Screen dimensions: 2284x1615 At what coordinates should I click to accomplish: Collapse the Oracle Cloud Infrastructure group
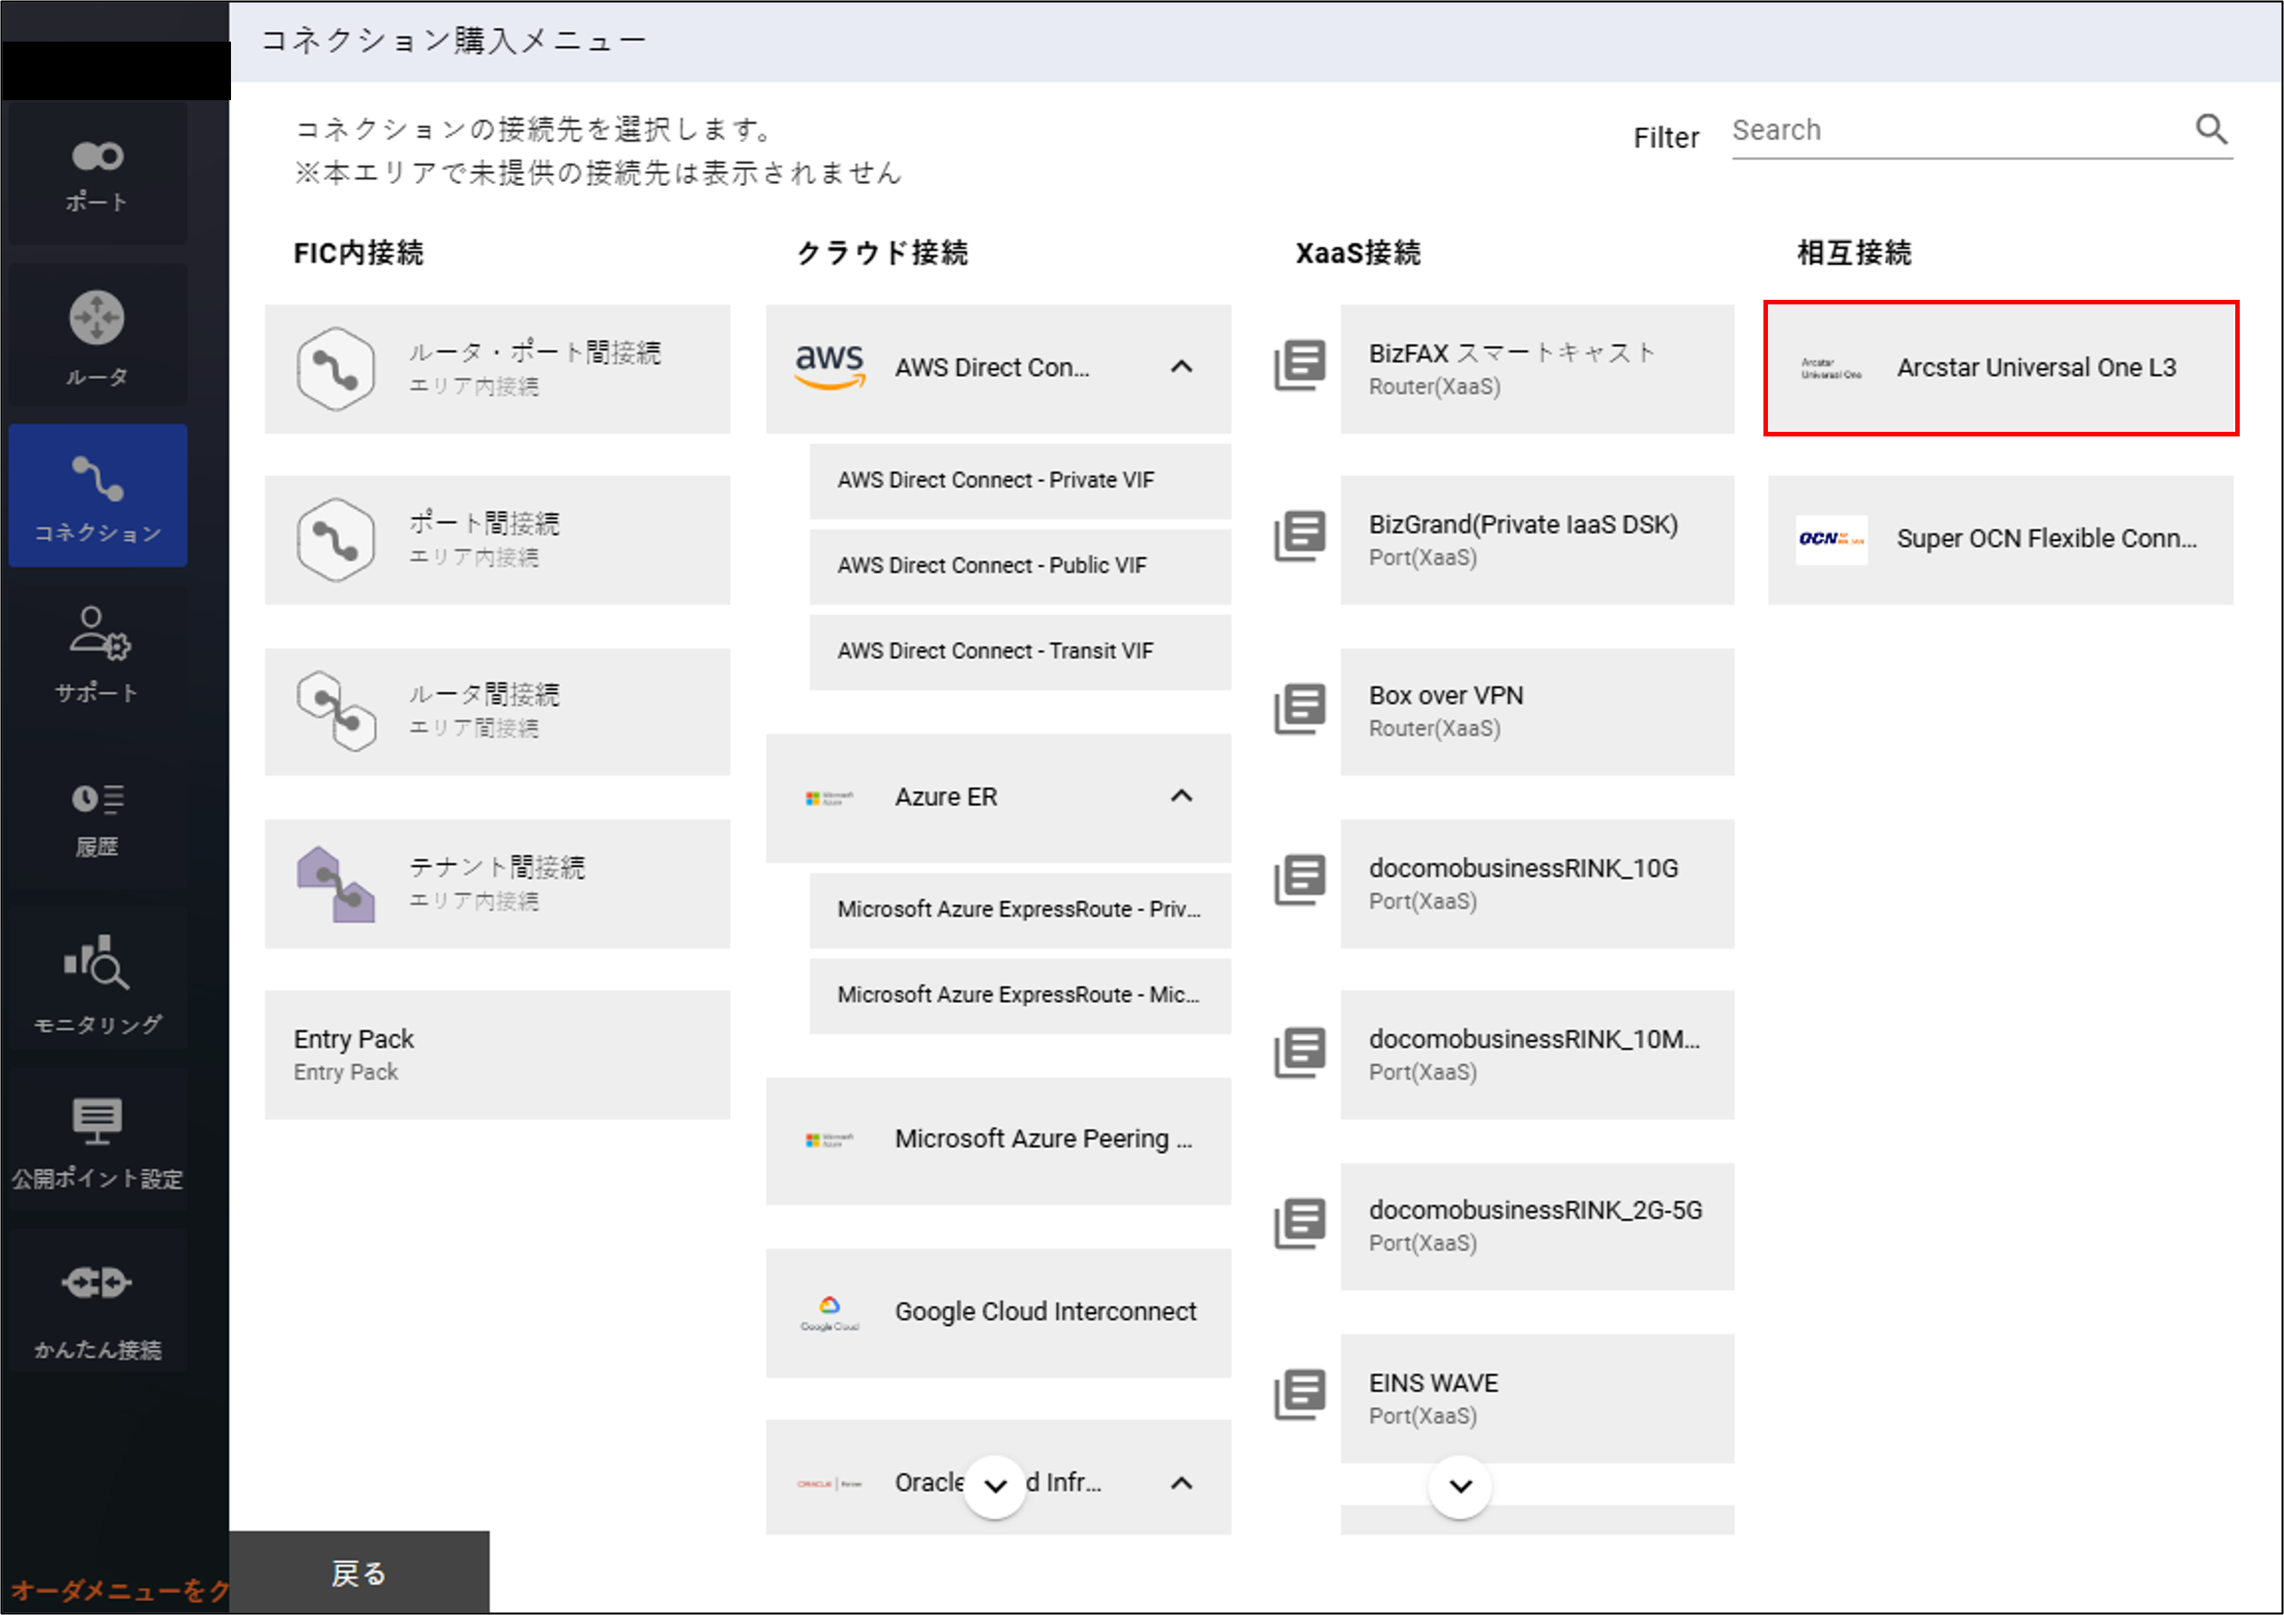(x=1181, y=1484)
